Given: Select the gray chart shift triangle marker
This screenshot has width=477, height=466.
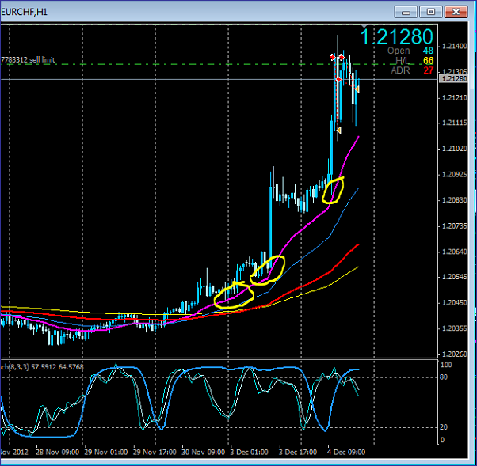Looking at the screenshot, I should [x=364, y=26].
